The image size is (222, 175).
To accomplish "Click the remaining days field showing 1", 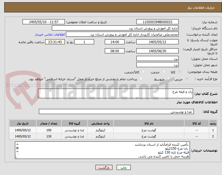I will coord(84,42).
